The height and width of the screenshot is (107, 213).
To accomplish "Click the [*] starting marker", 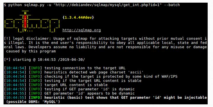I will pyautogui.click(x=7, y=60).
